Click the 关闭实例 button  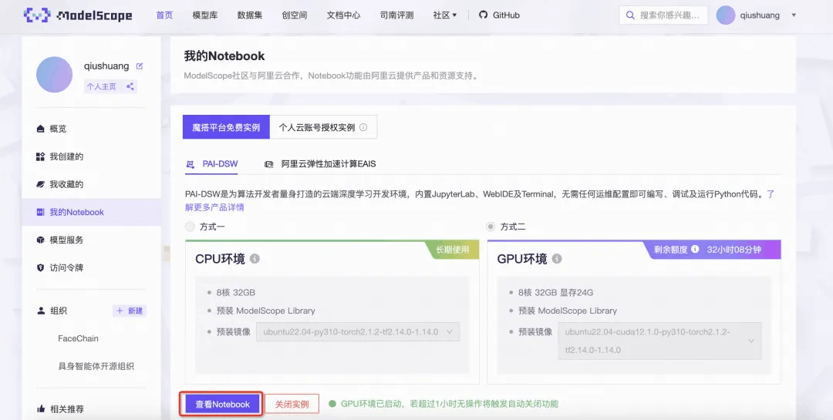292,404
